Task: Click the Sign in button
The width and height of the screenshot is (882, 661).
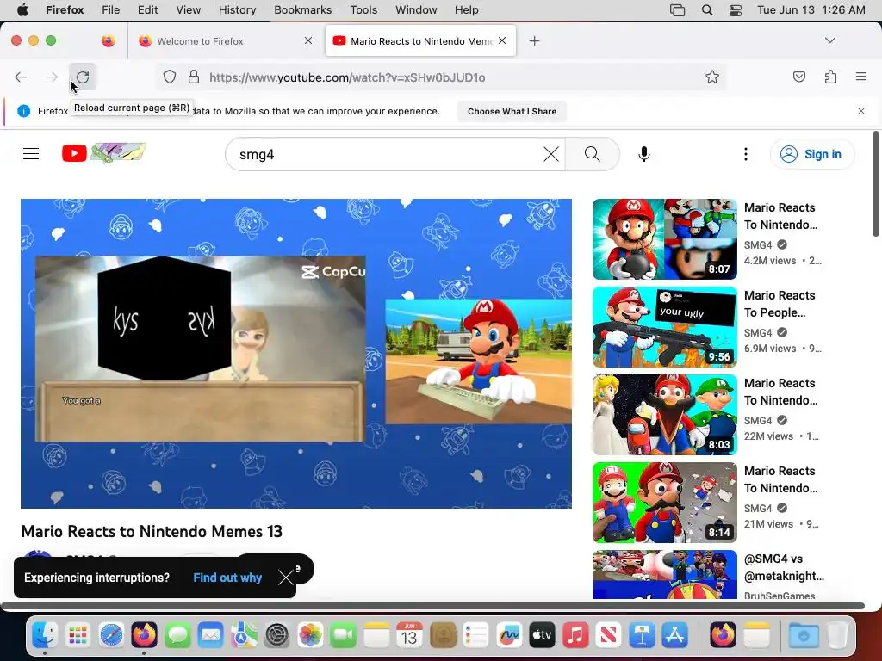Action: click(x=812, y=154)
